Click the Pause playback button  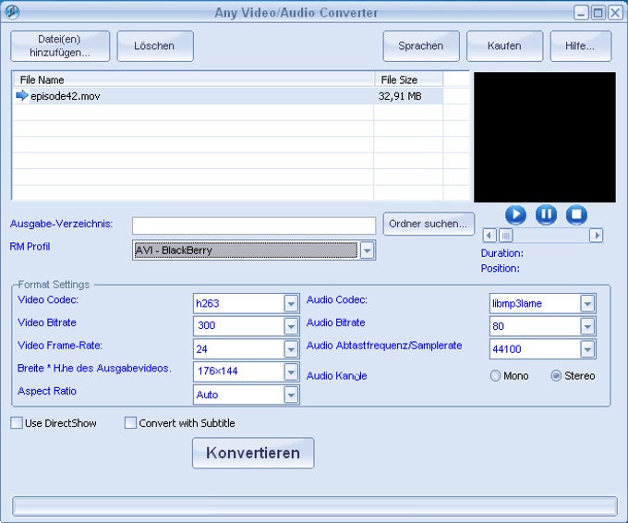coord(546,214)
